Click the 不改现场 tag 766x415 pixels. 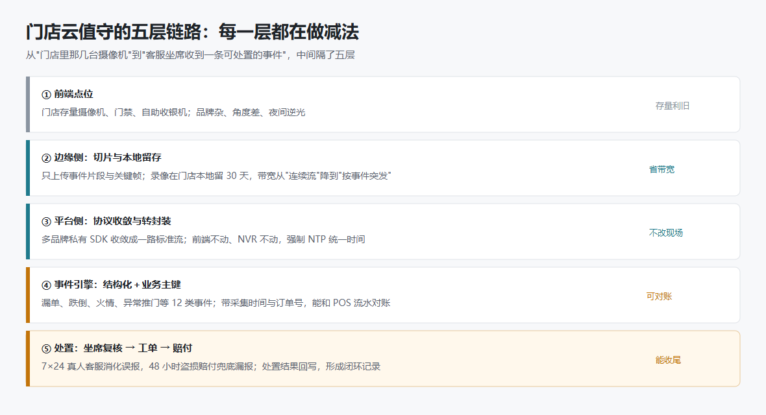pyautogui.click(x=666, y=233)
